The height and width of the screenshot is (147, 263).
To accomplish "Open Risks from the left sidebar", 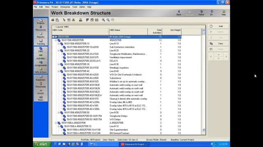I will click(x=41, y=98).
